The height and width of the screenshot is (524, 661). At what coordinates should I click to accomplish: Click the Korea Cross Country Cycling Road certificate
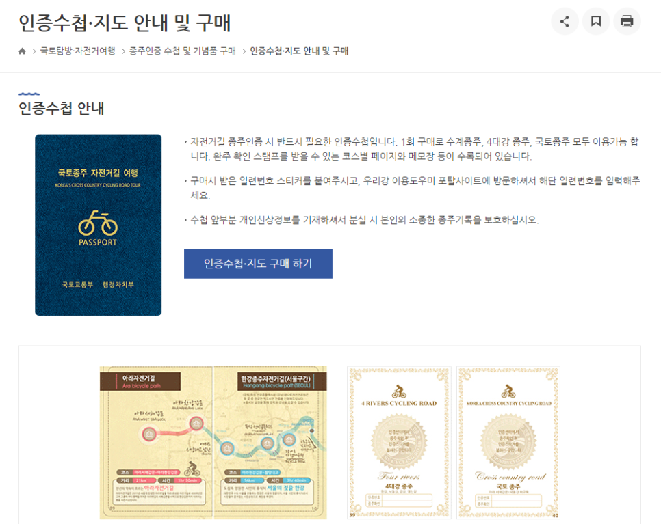click(508, 442)
